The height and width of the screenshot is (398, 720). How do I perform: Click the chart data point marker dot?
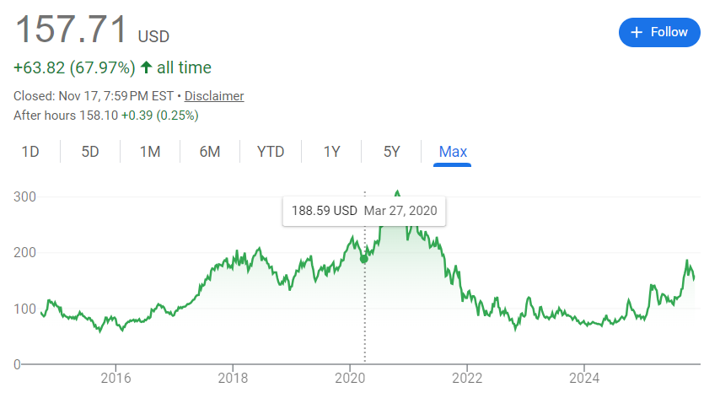click(x=364, y=259)
